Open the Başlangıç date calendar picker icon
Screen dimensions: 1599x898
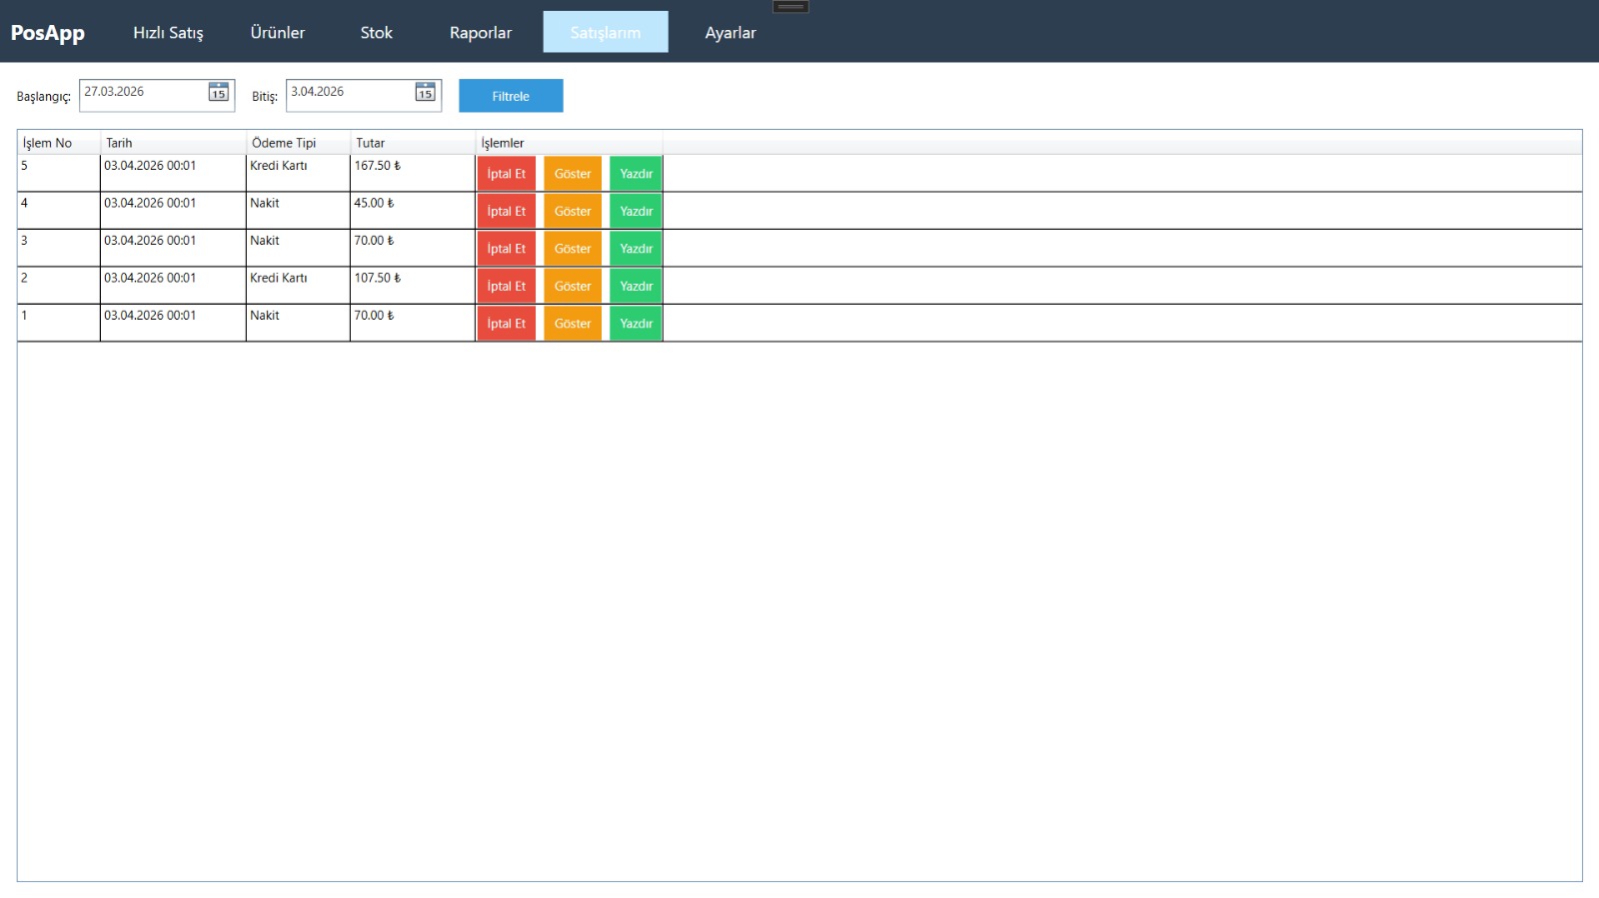[218, 93]
